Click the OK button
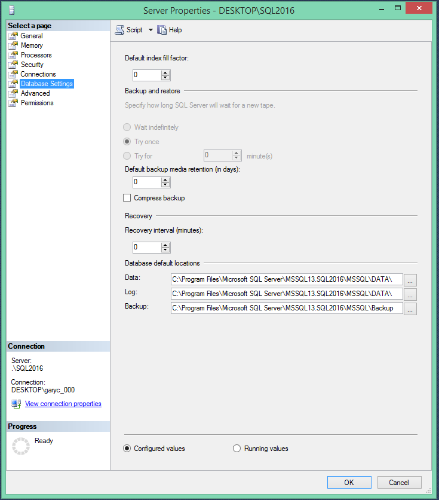Screen dimensions: 439x500 pyautogui.click(x=349, y=482)
